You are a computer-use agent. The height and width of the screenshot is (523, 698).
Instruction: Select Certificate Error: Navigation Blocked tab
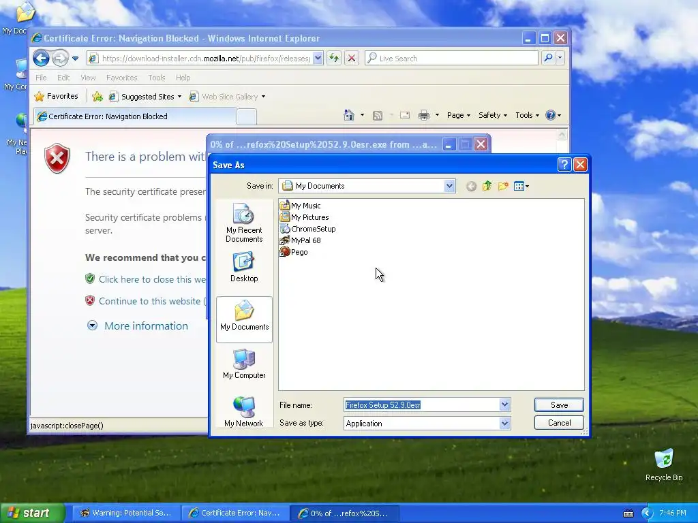(135, 116)
